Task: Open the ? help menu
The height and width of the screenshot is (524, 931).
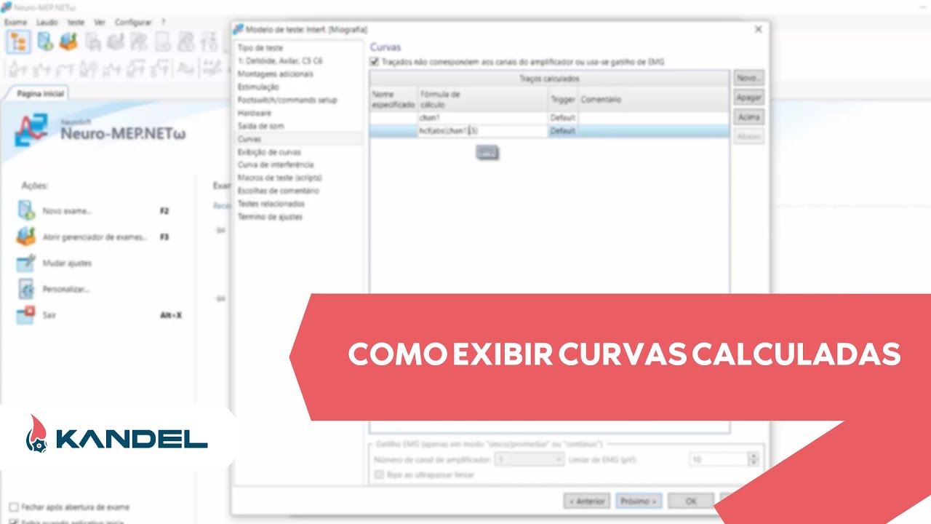Action: point(164,23)
